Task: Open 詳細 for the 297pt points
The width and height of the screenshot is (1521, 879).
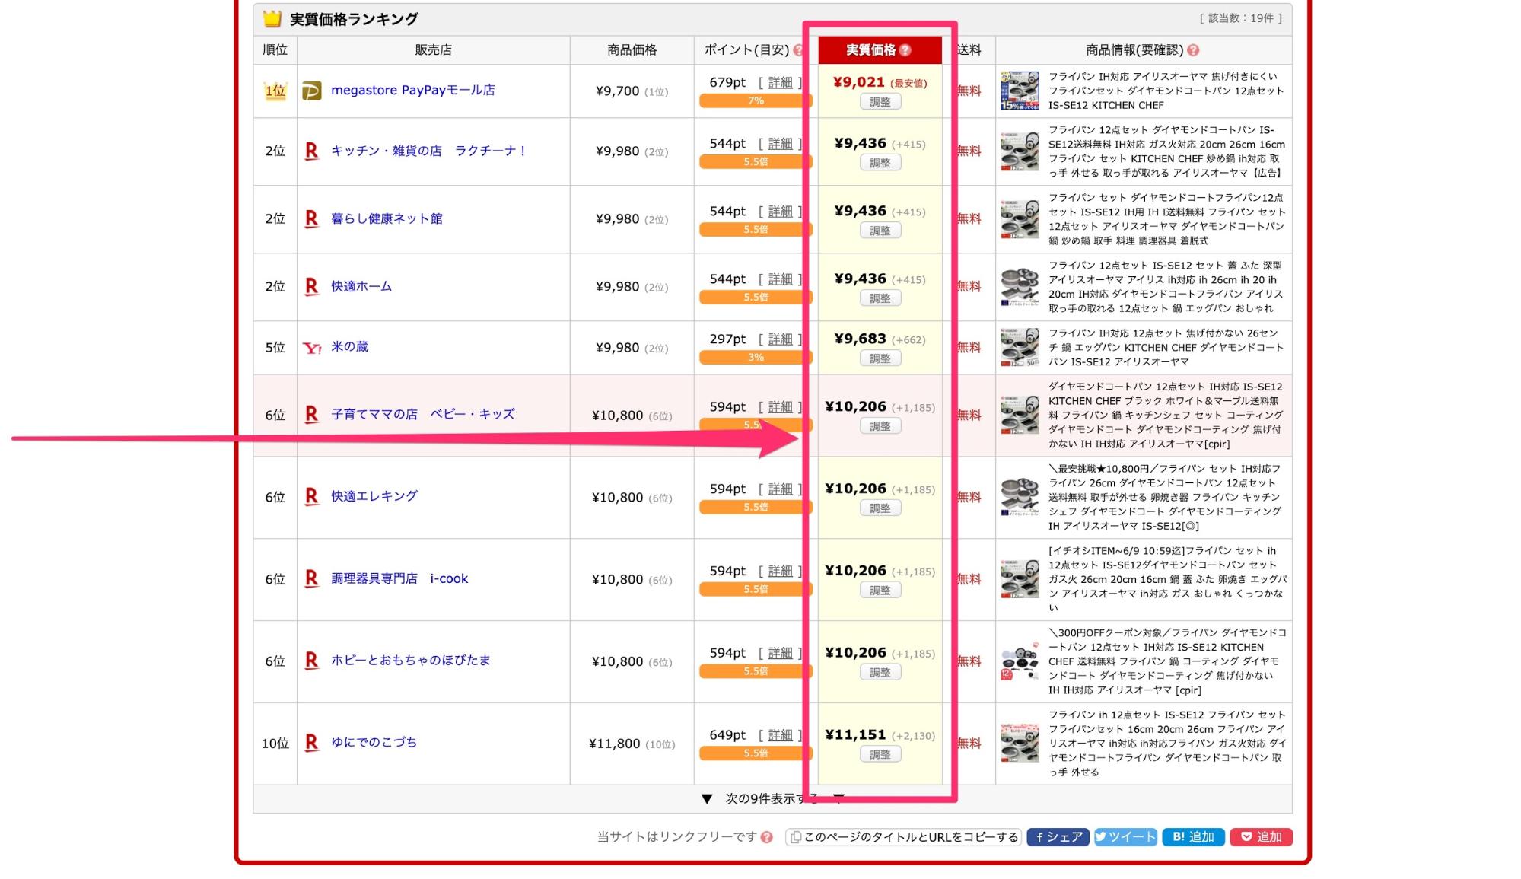Action: [780, 339]
